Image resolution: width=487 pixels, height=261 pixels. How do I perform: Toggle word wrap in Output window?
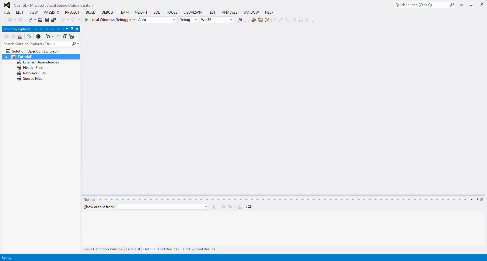coord(249,207)
